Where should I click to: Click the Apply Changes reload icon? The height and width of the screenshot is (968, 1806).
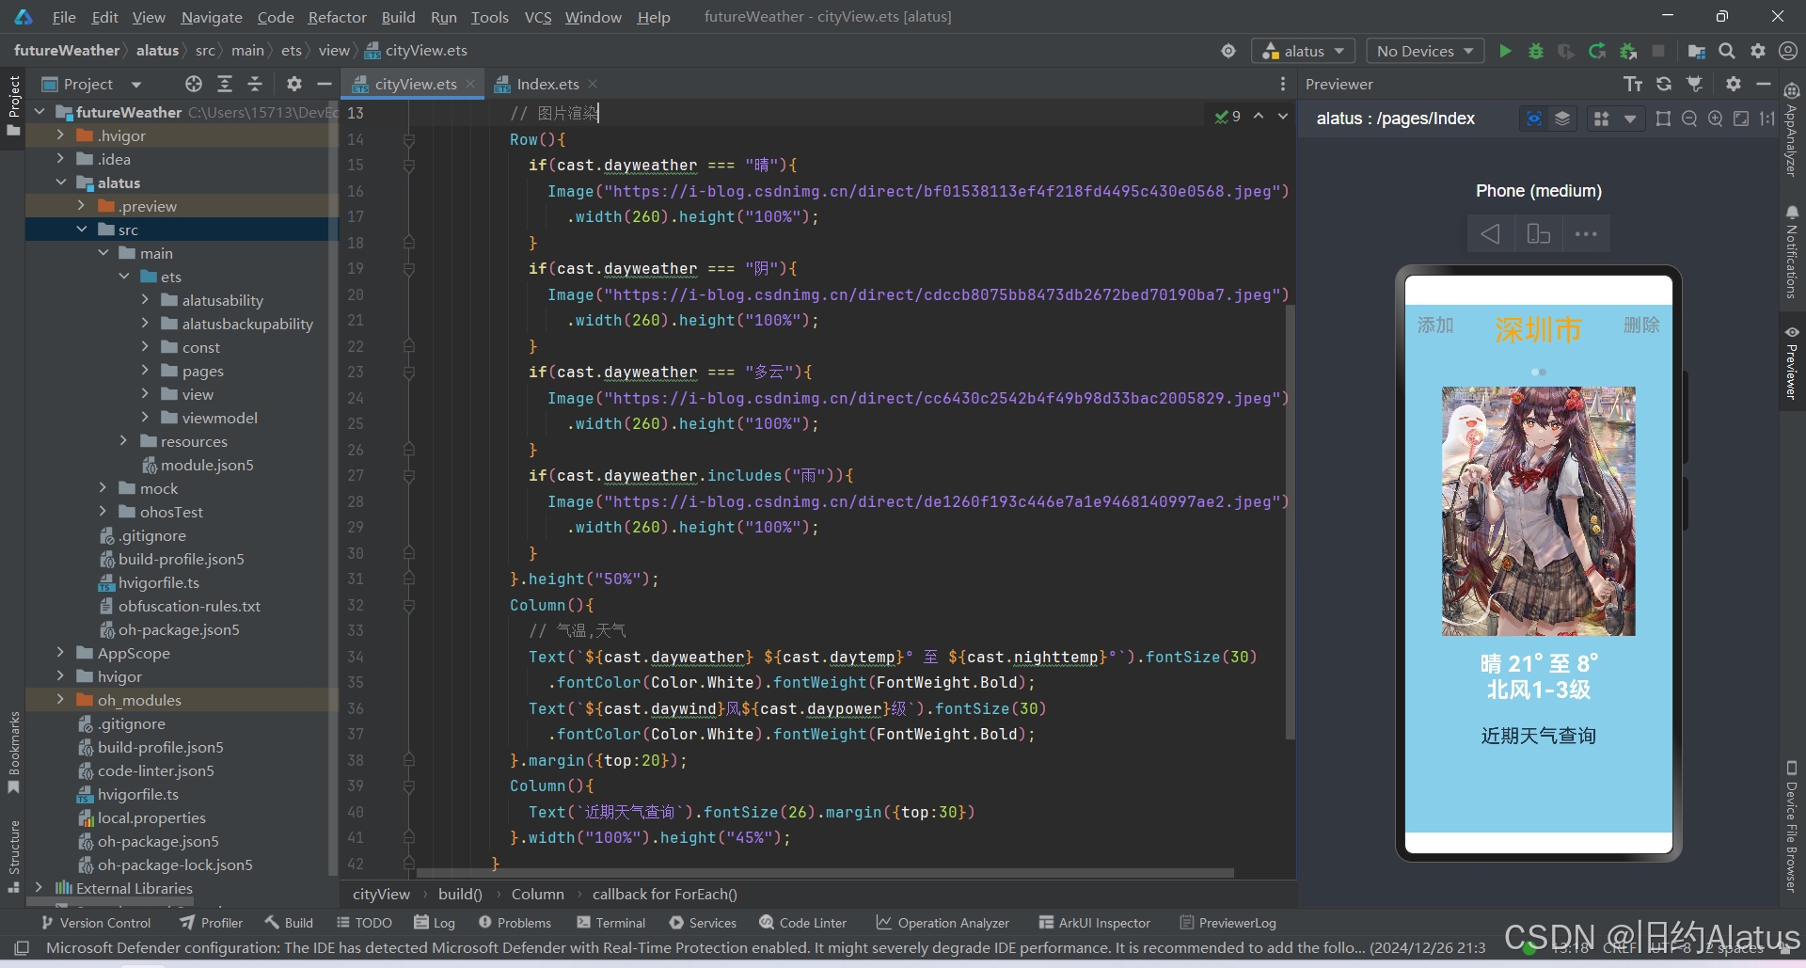1597,51
